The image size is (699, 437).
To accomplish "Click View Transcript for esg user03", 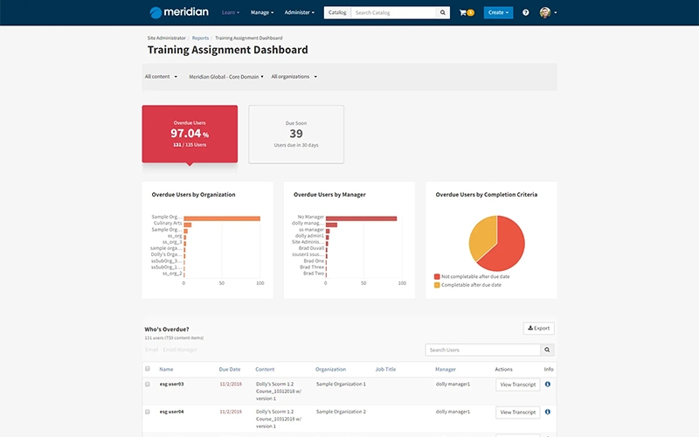I will (x=518, y=385).
